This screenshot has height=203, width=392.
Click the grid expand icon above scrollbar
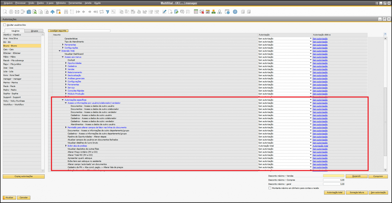pyautogui.click(x=385, y=34)
